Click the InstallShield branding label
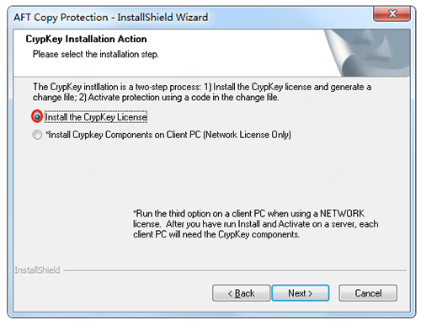 coord(37,270)
